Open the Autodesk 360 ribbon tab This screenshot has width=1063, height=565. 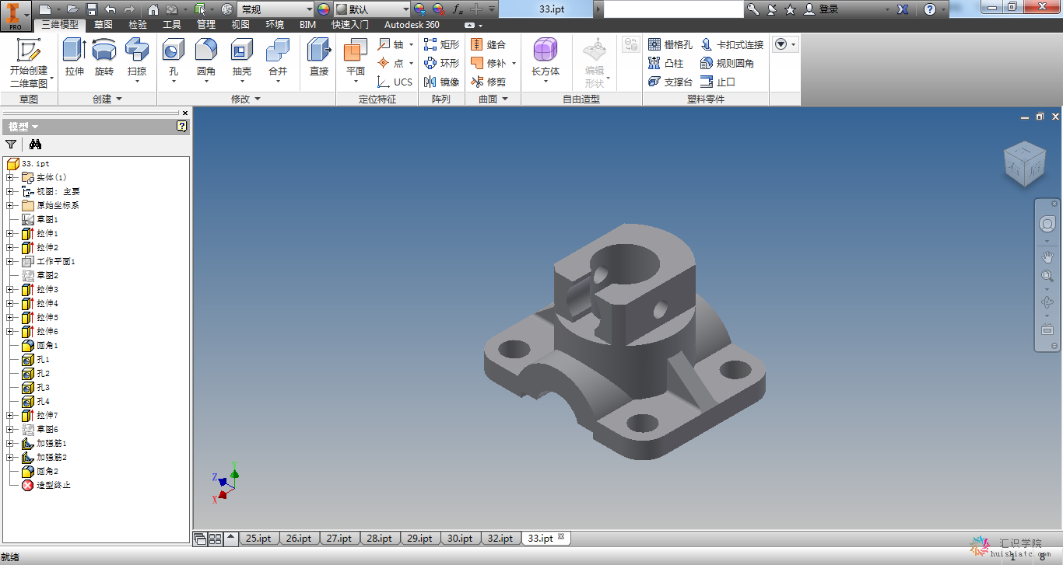point(412,24)
